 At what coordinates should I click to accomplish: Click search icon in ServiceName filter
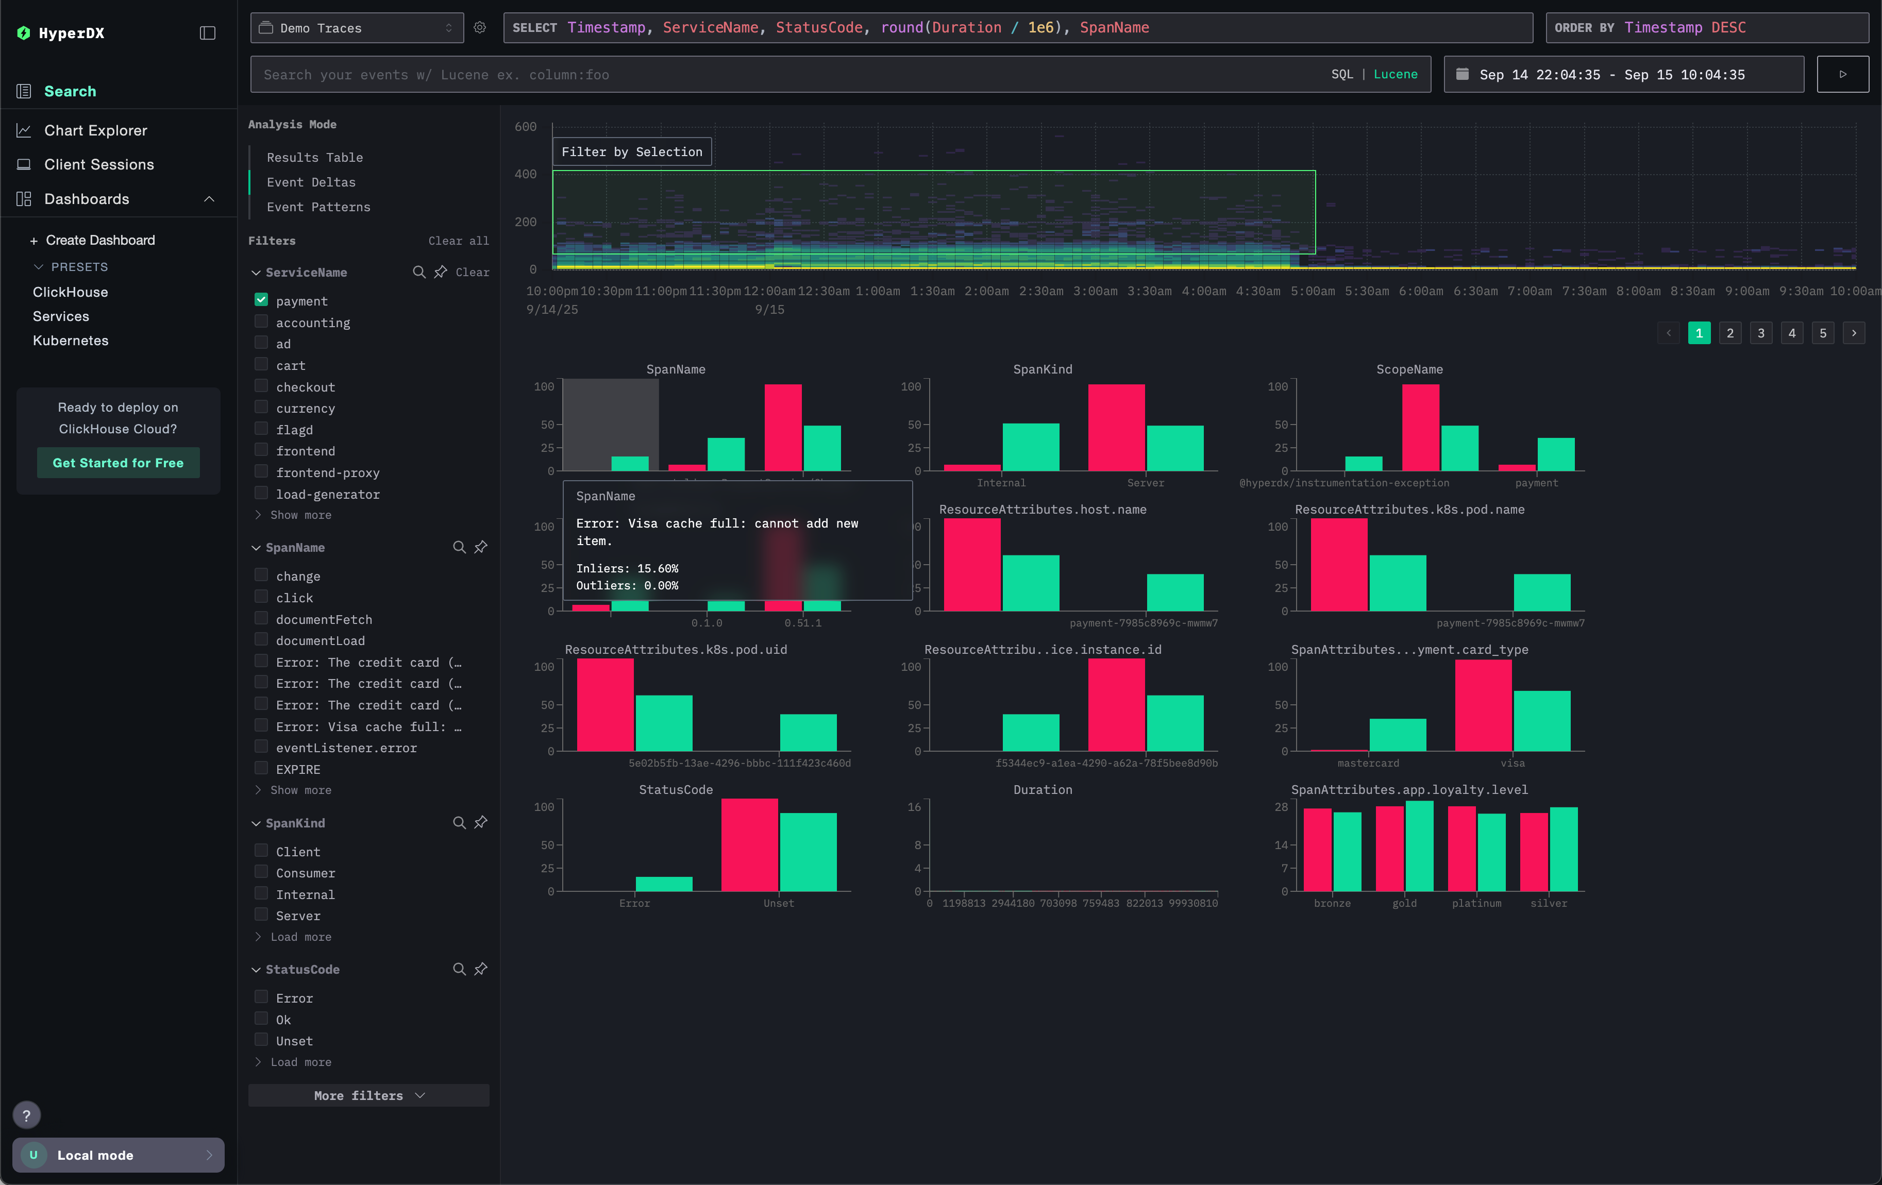coord(419,272)
